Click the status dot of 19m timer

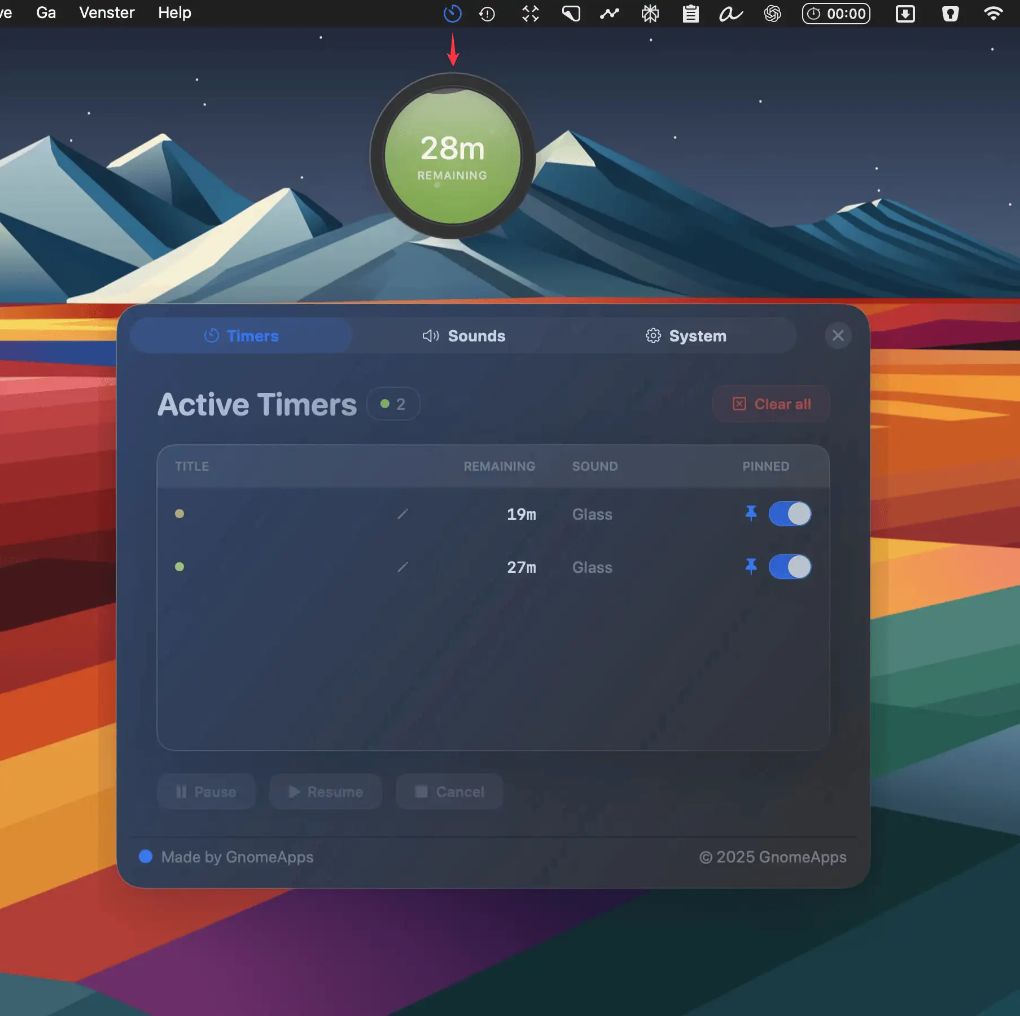(x=180, y=514)
